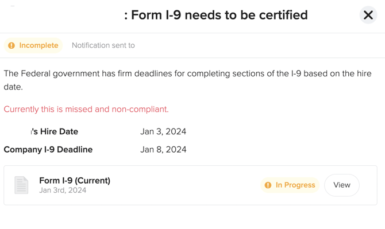Image resolution: width=385 pixels, height=229 pixels.
Task: Click the dialog title Form I-9 needs to be certified
Action: (216, 15)
